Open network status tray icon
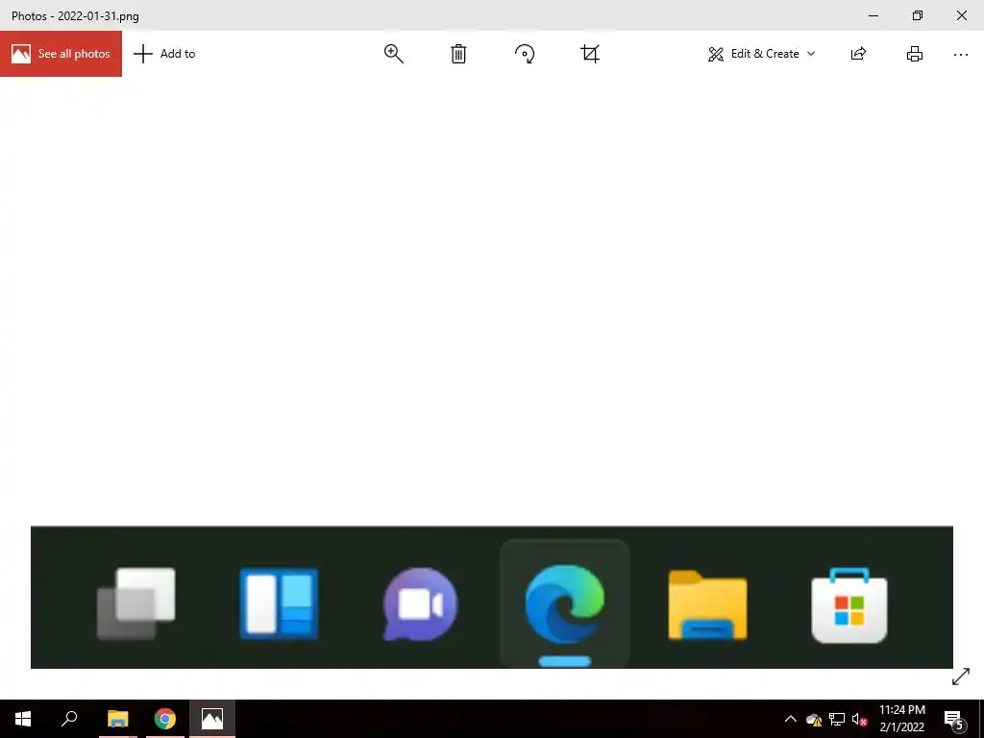 click(837, 719)
